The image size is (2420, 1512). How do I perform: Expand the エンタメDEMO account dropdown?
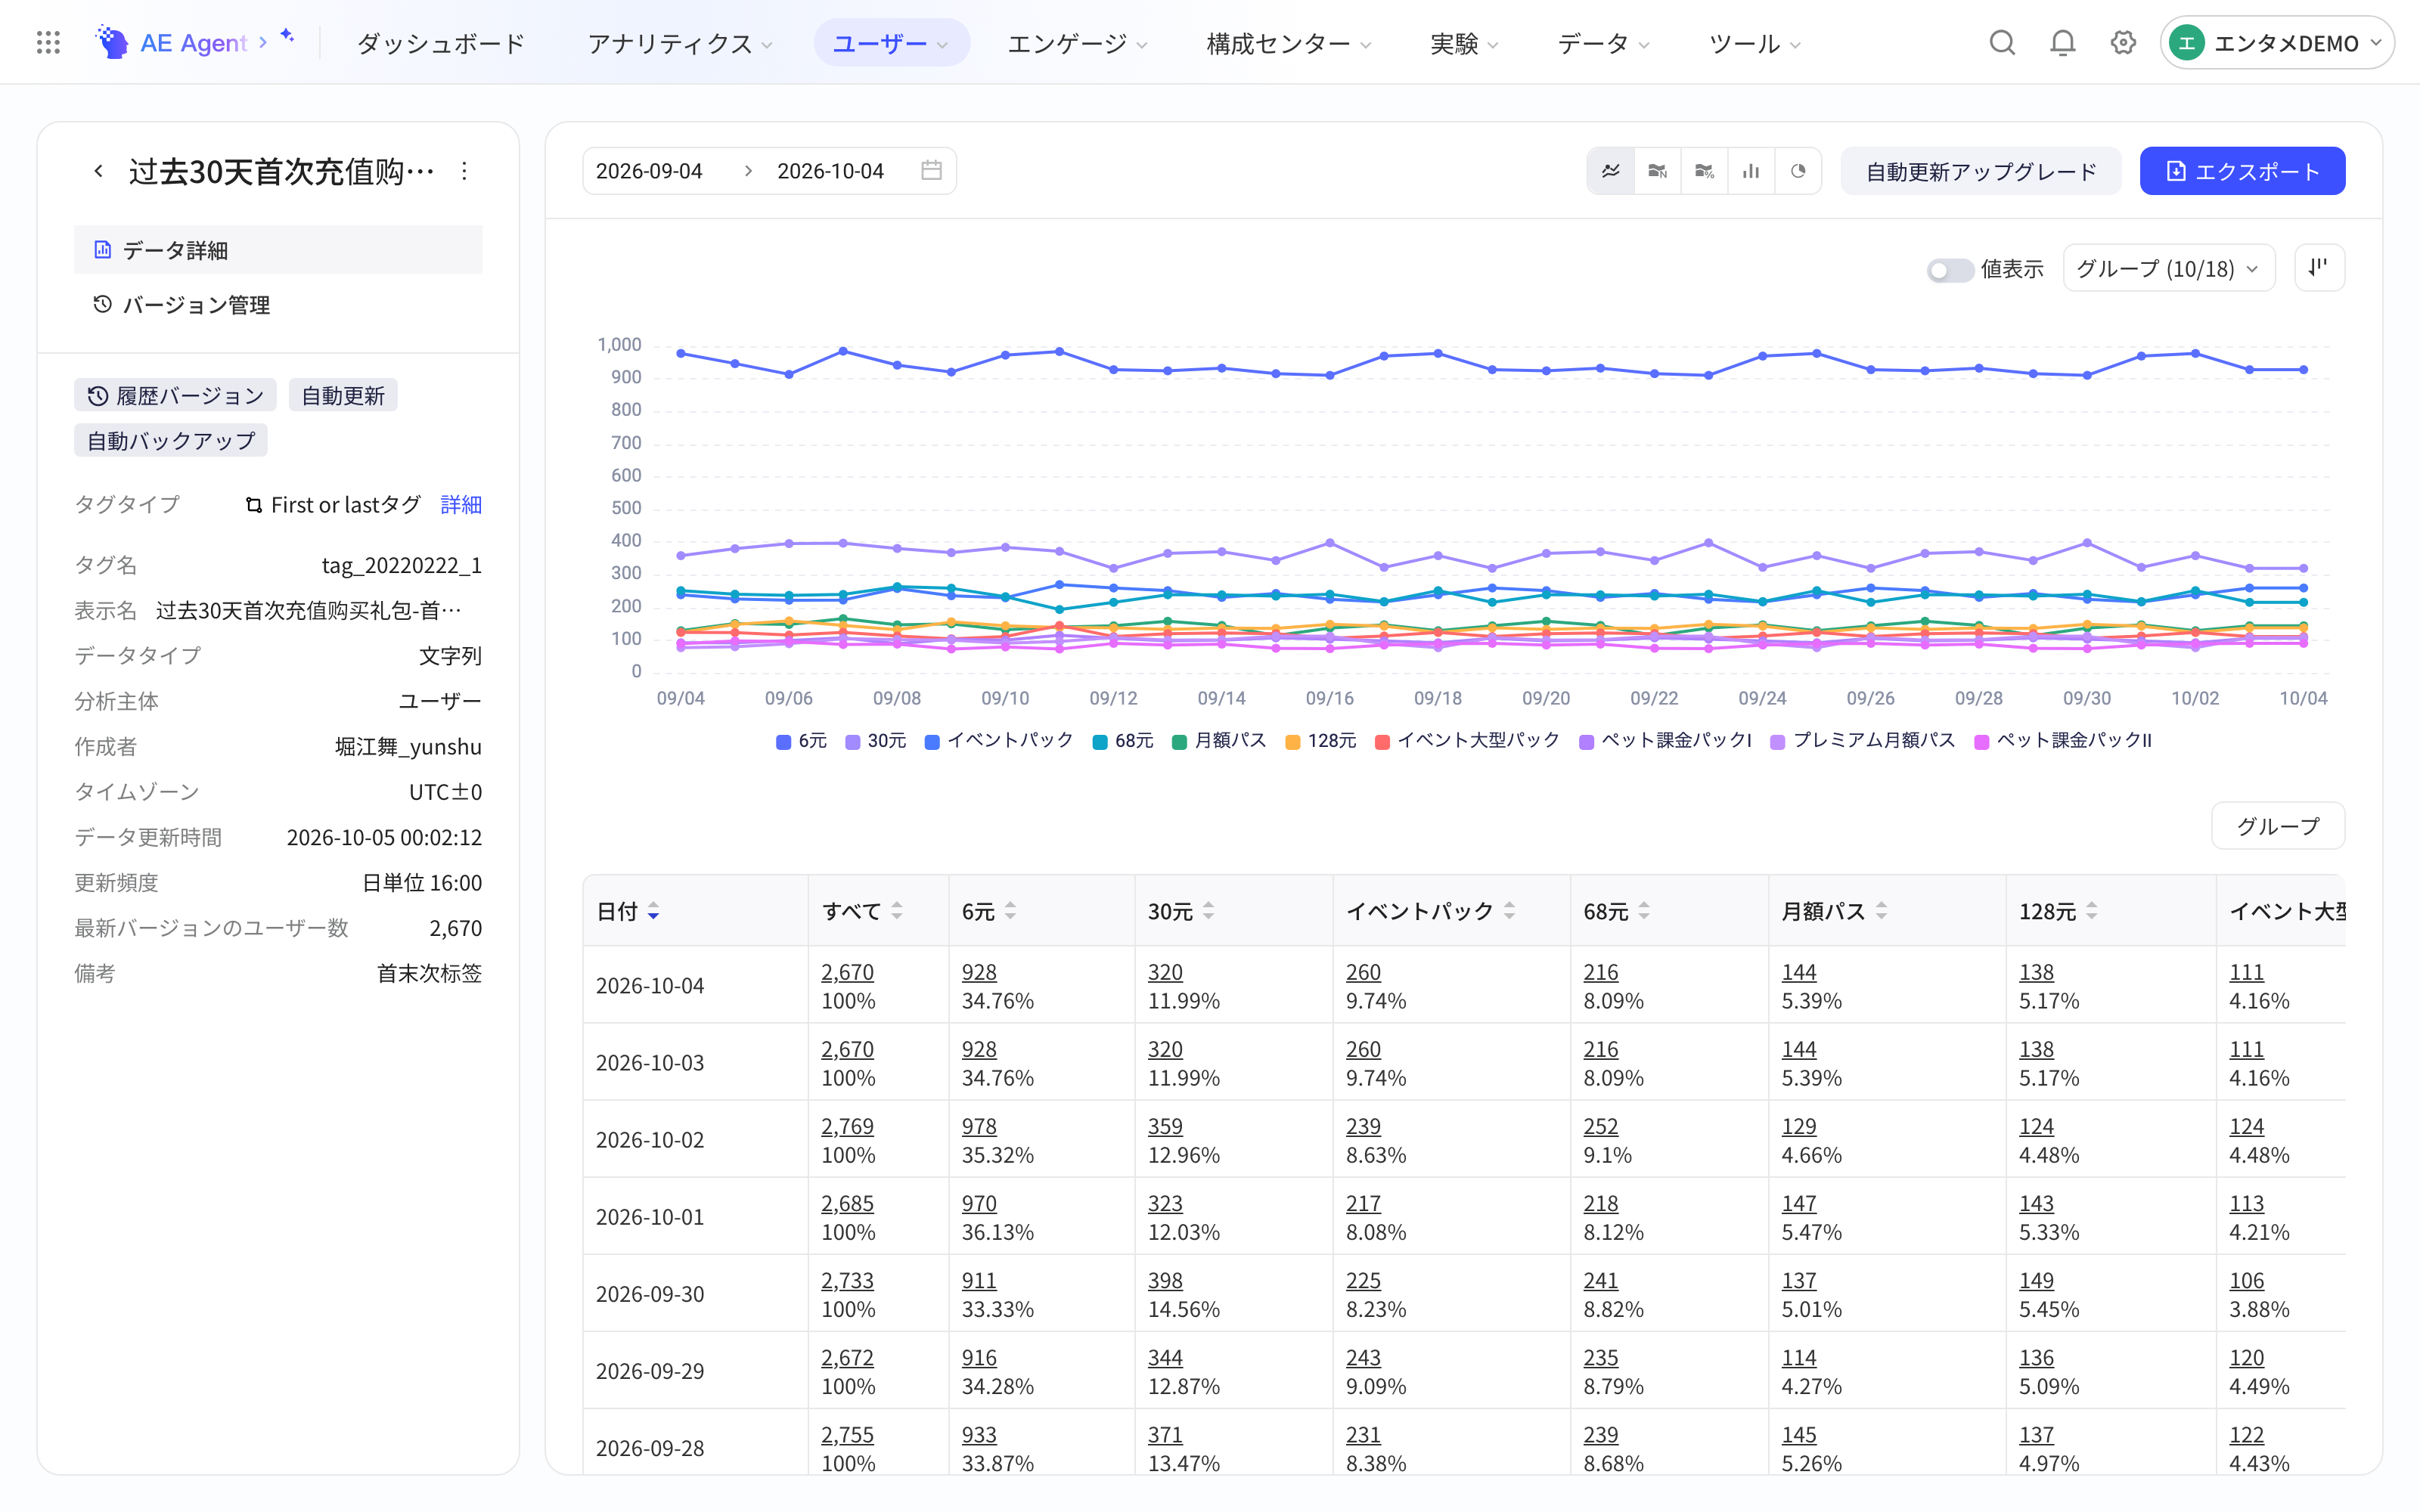2276,43
